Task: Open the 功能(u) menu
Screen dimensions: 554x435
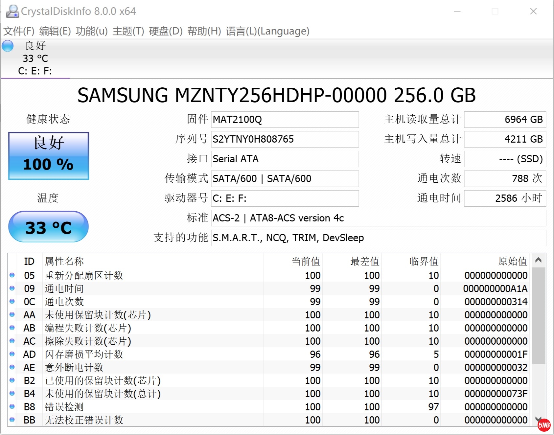Action: coord(92,31)
